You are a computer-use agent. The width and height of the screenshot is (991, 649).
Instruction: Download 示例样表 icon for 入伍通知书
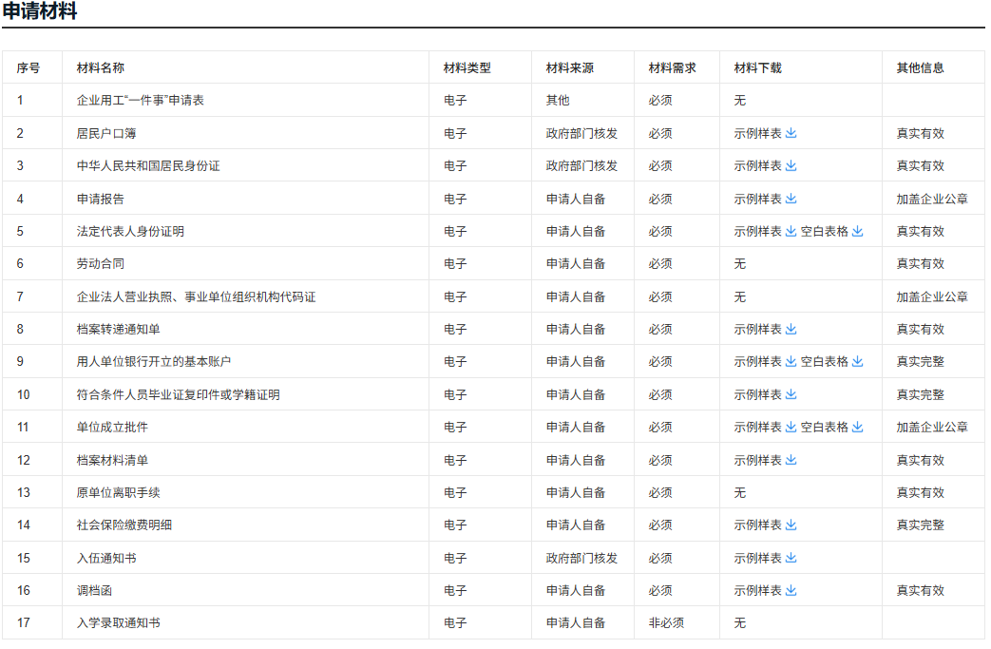click(x=791, y=558)
